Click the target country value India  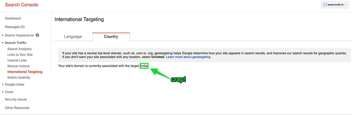point(144,66)
